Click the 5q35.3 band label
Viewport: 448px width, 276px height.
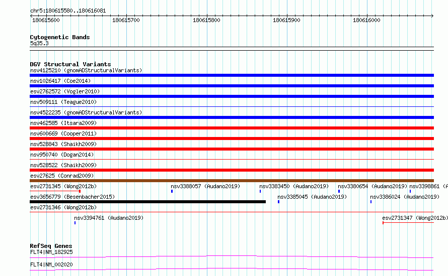click(39, 43)
